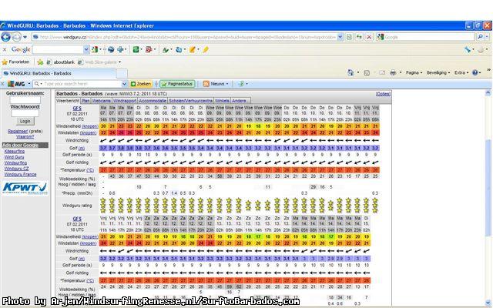Viewport: 493px width, 308px height.
Task: Click the Registreer link
Action: click(x=17, y=131)
